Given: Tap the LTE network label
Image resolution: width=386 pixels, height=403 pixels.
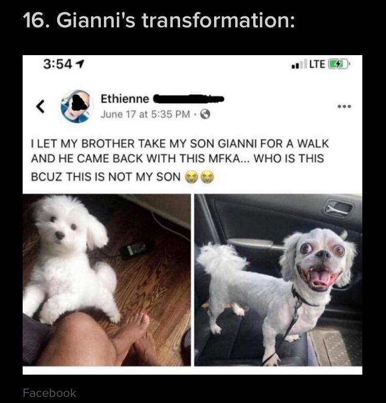Looking at the screenshot, I should 317,64.
